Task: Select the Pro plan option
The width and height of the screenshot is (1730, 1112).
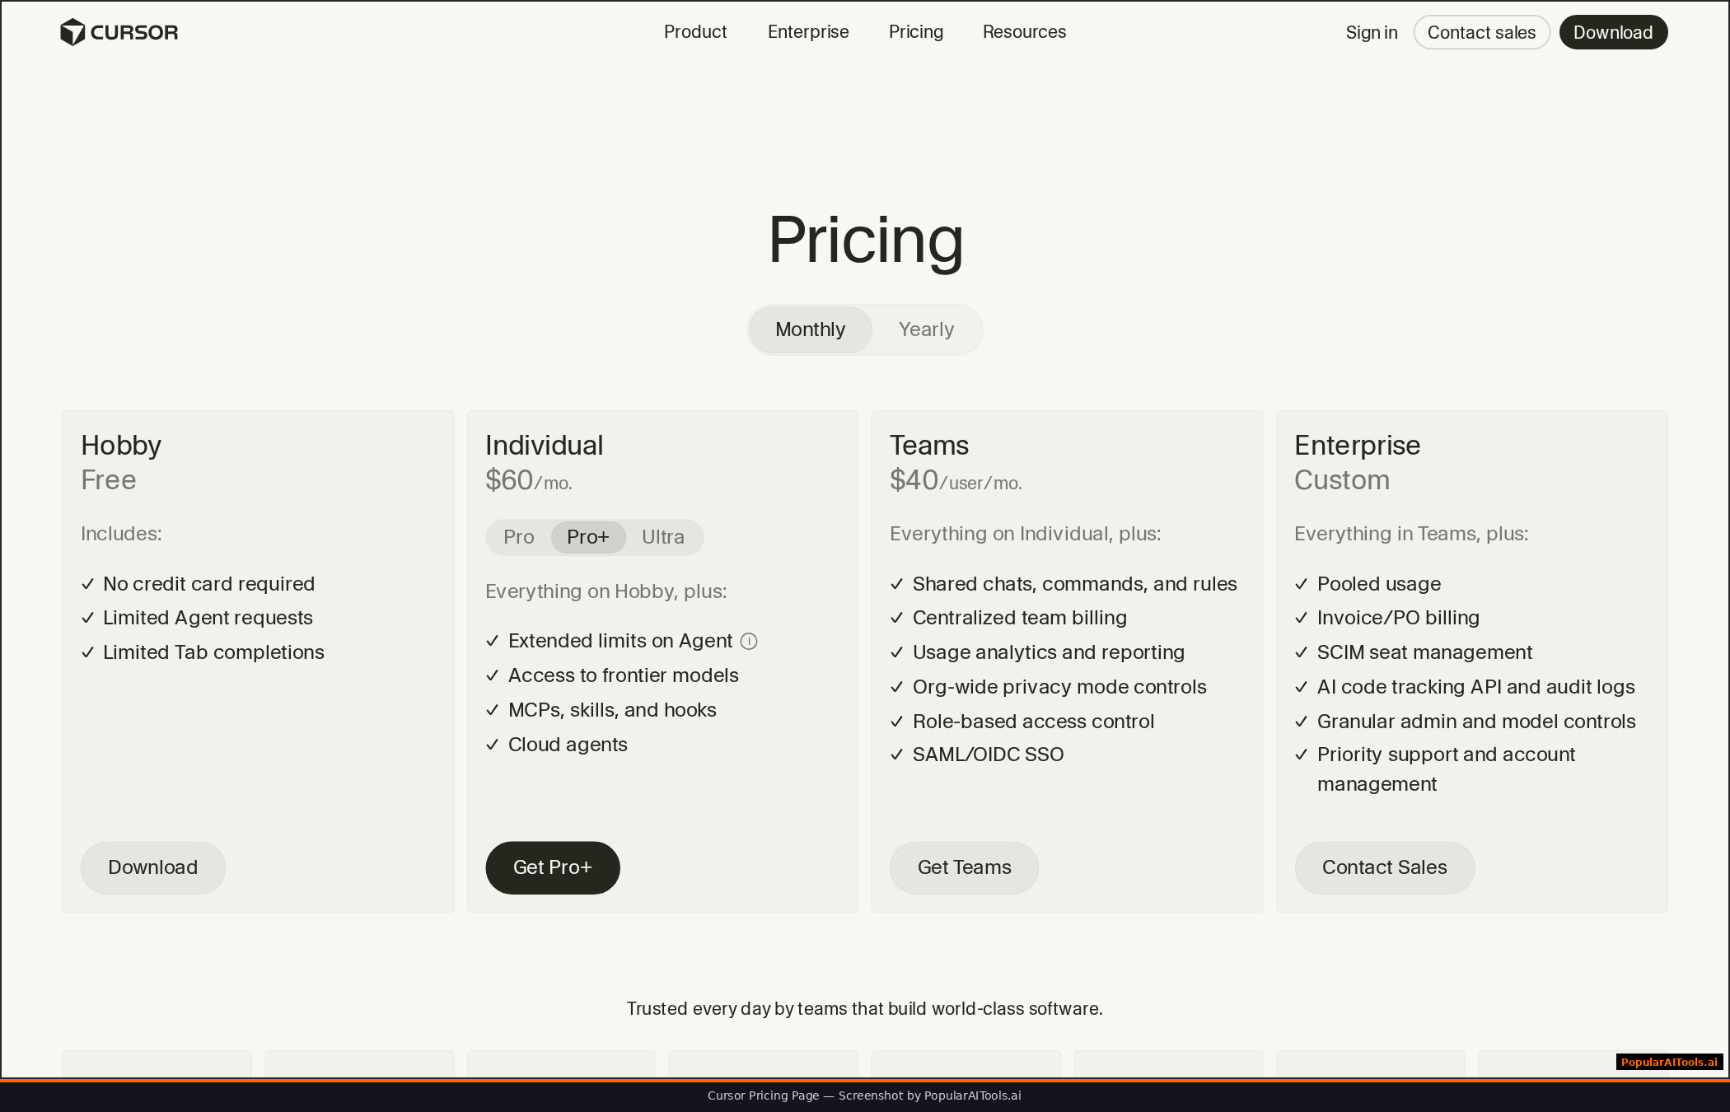Action: tap(517, 537)
